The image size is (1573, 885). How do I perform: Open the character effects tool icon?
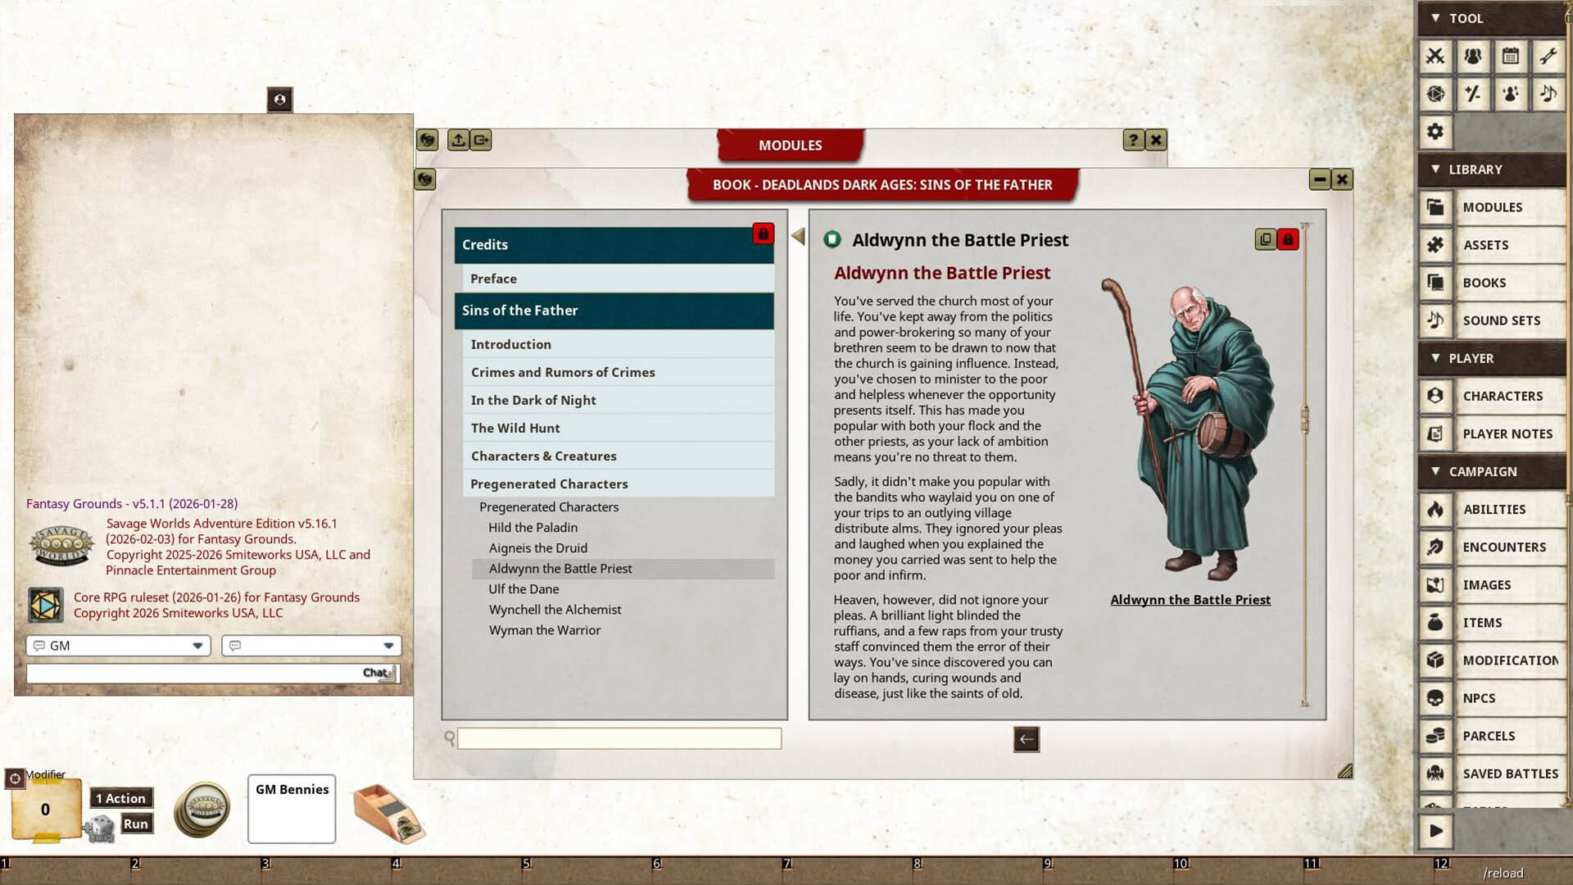click(1512, 93)
